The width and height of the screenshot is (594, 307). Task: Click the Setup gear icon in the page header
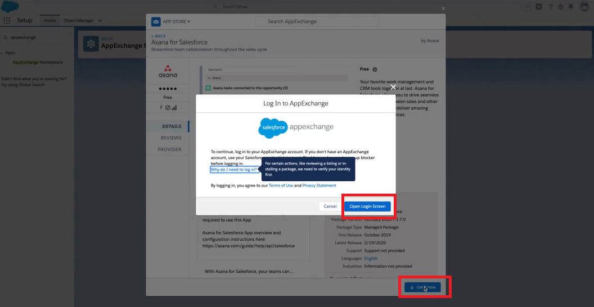pos(91,44)
